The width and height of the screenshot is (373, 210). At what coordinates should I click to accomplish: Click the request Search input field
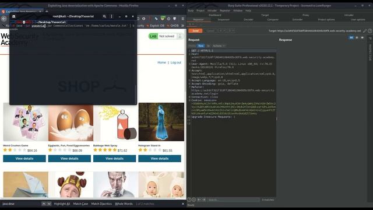(x=233, y=199)
